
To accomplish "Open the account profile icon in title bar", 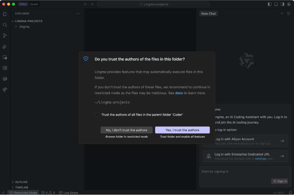I will click(289, 4).
